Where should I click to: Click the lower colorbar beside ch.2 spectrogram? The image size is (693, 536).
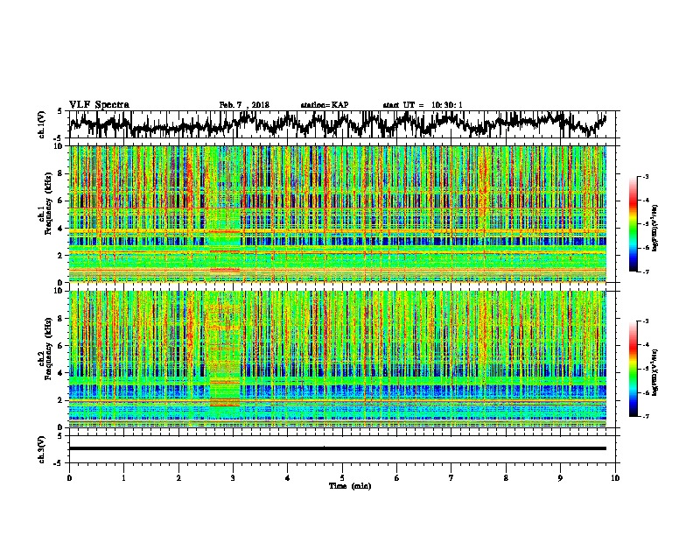click(x=633, y=369)
